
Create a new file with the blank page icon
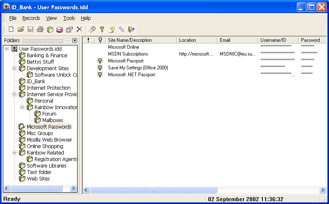[x=11, y=29]
